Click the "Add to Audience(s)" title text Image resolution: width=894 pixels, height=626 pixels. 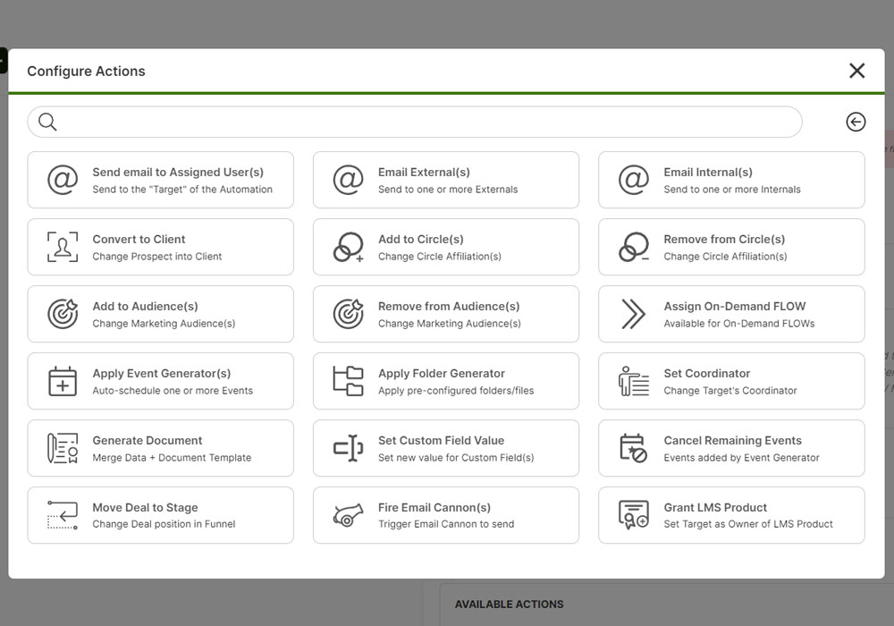(x=146, y=306)
